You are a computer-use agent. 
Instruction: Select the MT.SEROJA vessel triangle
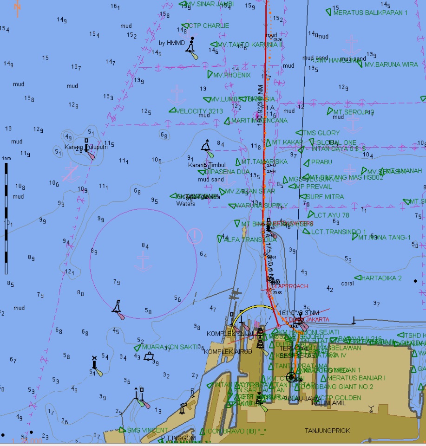click(330, 112)
